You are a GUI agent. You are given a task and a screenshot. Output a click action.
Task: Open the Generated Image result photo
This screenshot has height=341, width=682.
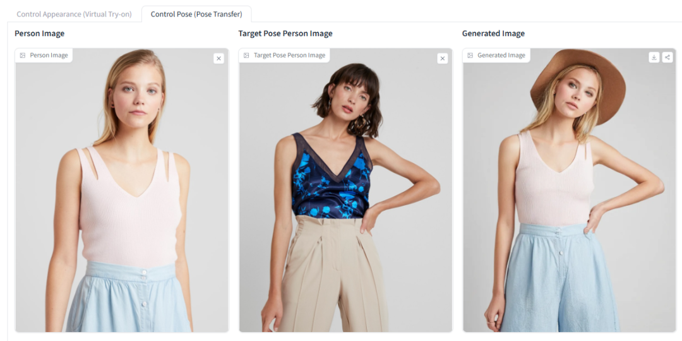point(568,202)
